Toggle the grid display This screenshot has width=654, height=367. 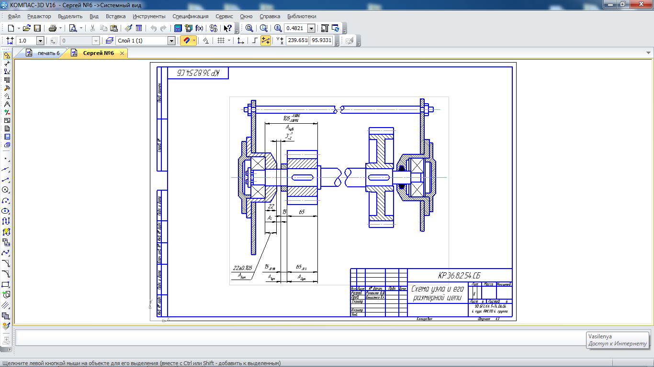pos(221,41)
